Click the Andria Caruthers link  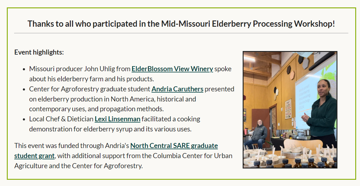tap(177, 89)
